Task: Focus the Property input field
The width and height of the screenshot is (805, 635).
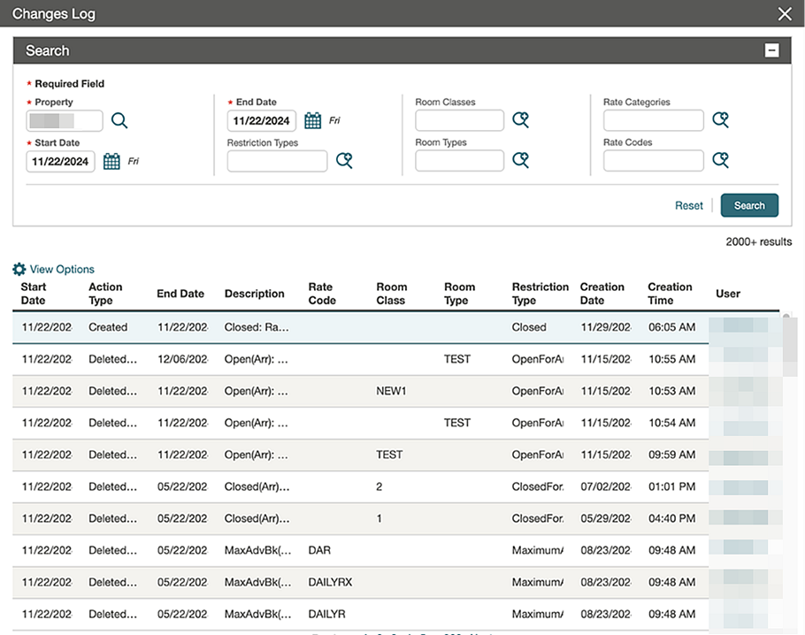Action: pyautogui.click(x=65, y=120)
